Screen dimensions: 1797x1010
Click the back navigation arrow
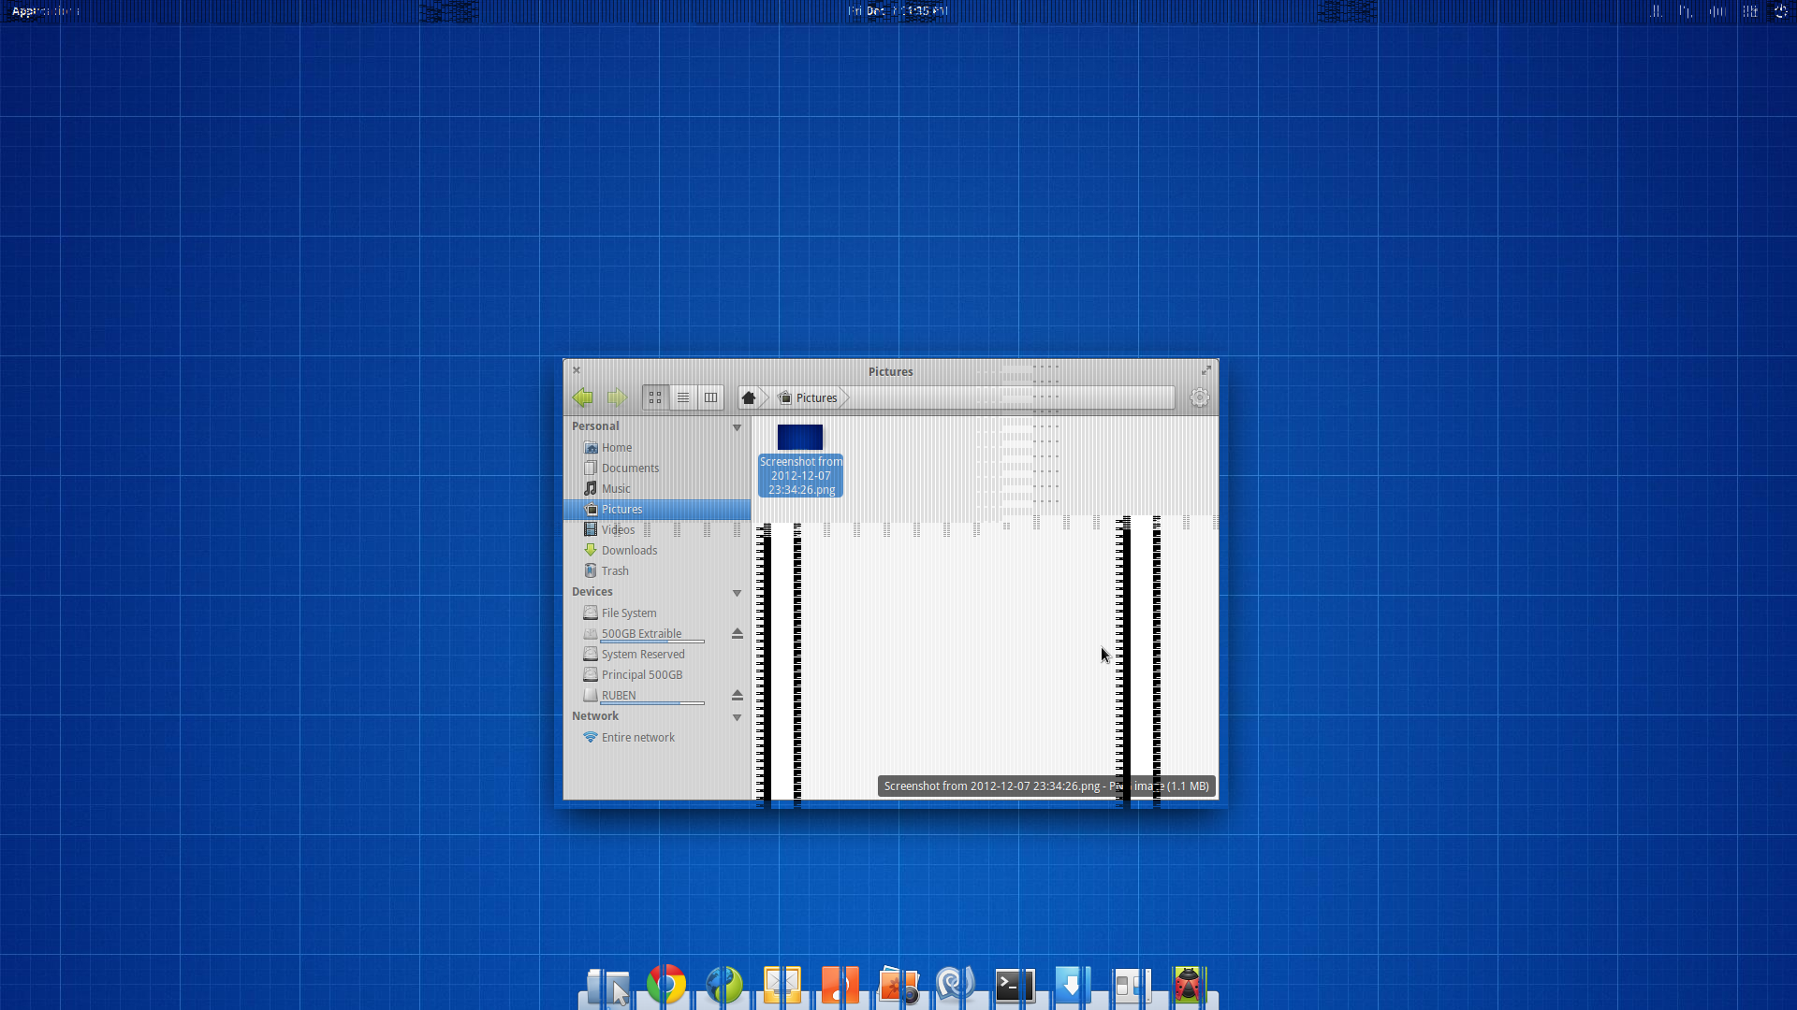pos(582,397)
